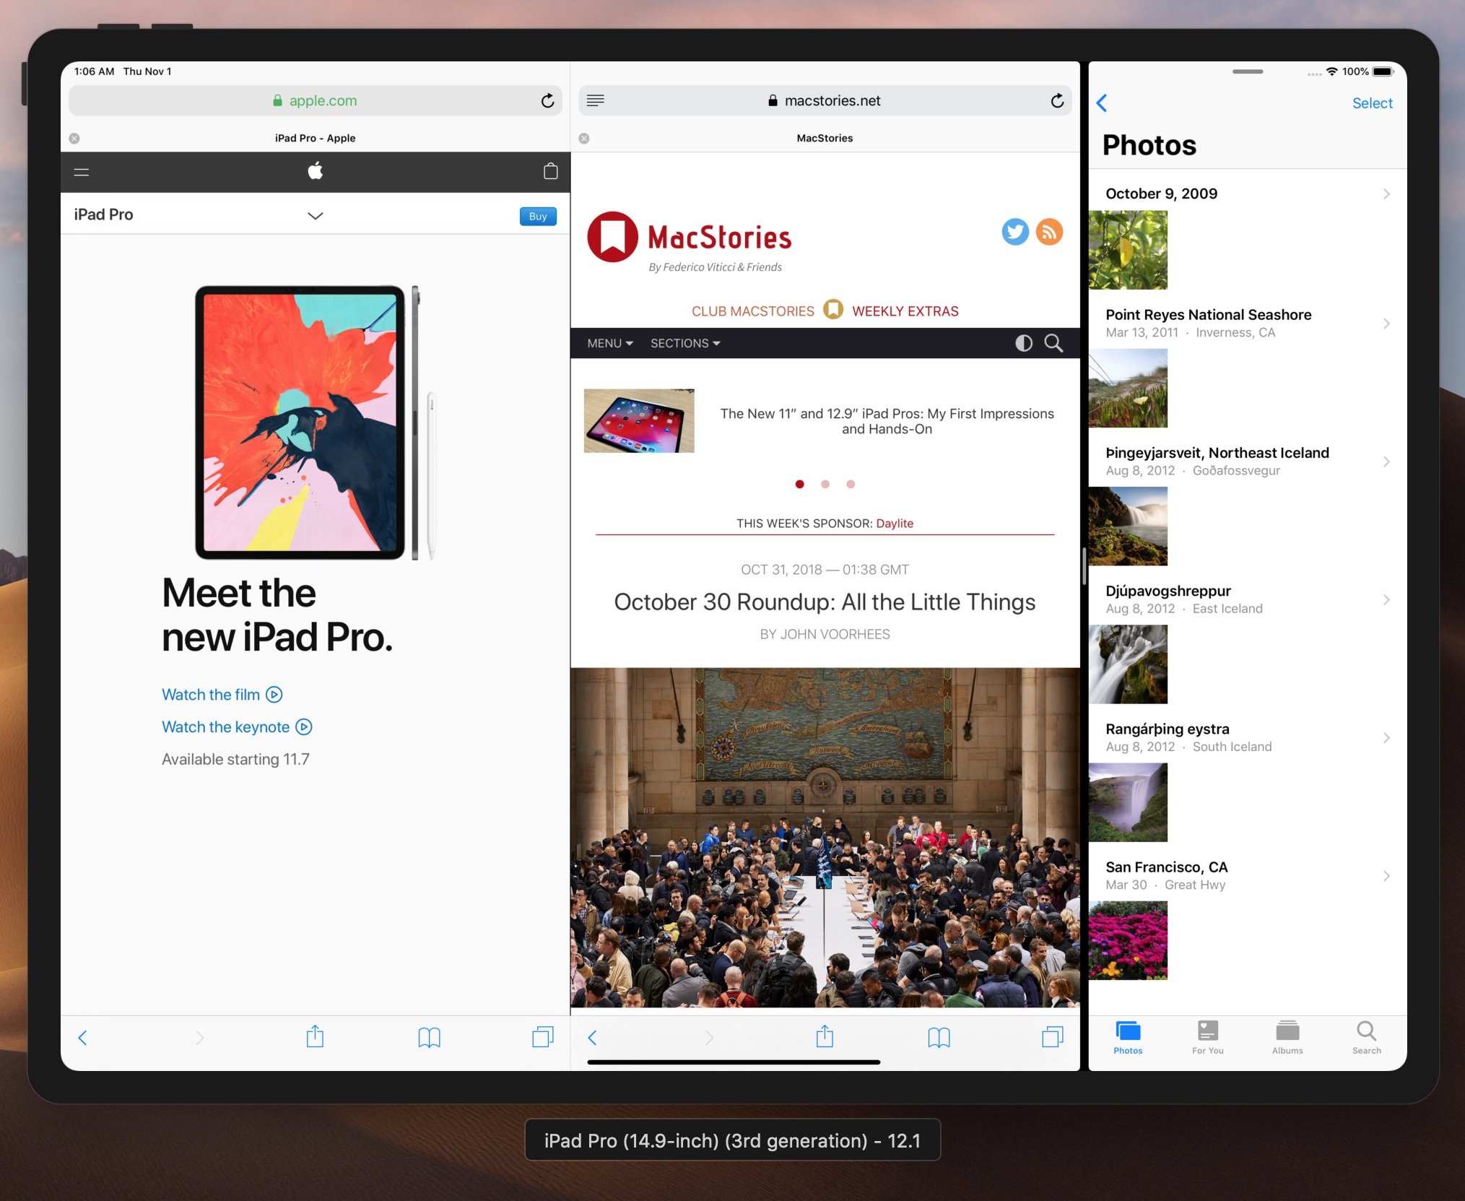Select the third carousel dot
The height and width of the screenshot is (1201, 1465).
851,484
